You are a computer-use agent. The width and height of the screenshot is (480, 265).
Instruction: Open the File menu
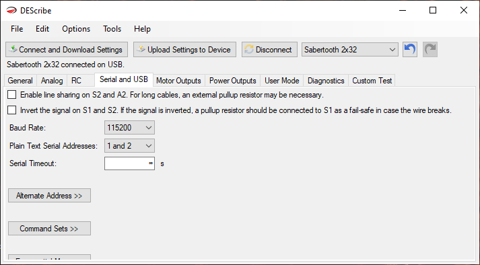(17, 29)
